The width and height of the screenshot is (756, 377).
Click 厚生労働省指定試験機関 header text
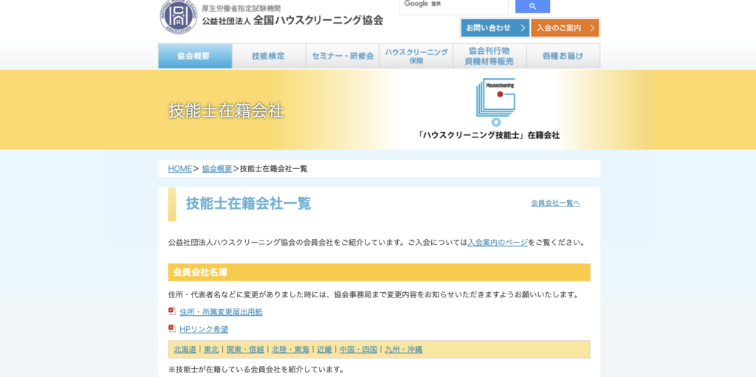[x=241, y=8]
